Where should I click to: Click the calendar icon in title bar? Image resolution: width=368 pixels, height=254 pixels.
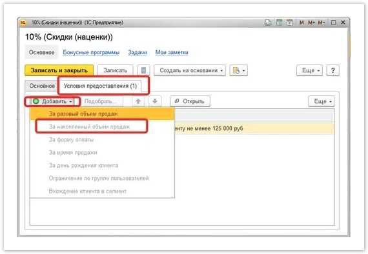[289, 23]
